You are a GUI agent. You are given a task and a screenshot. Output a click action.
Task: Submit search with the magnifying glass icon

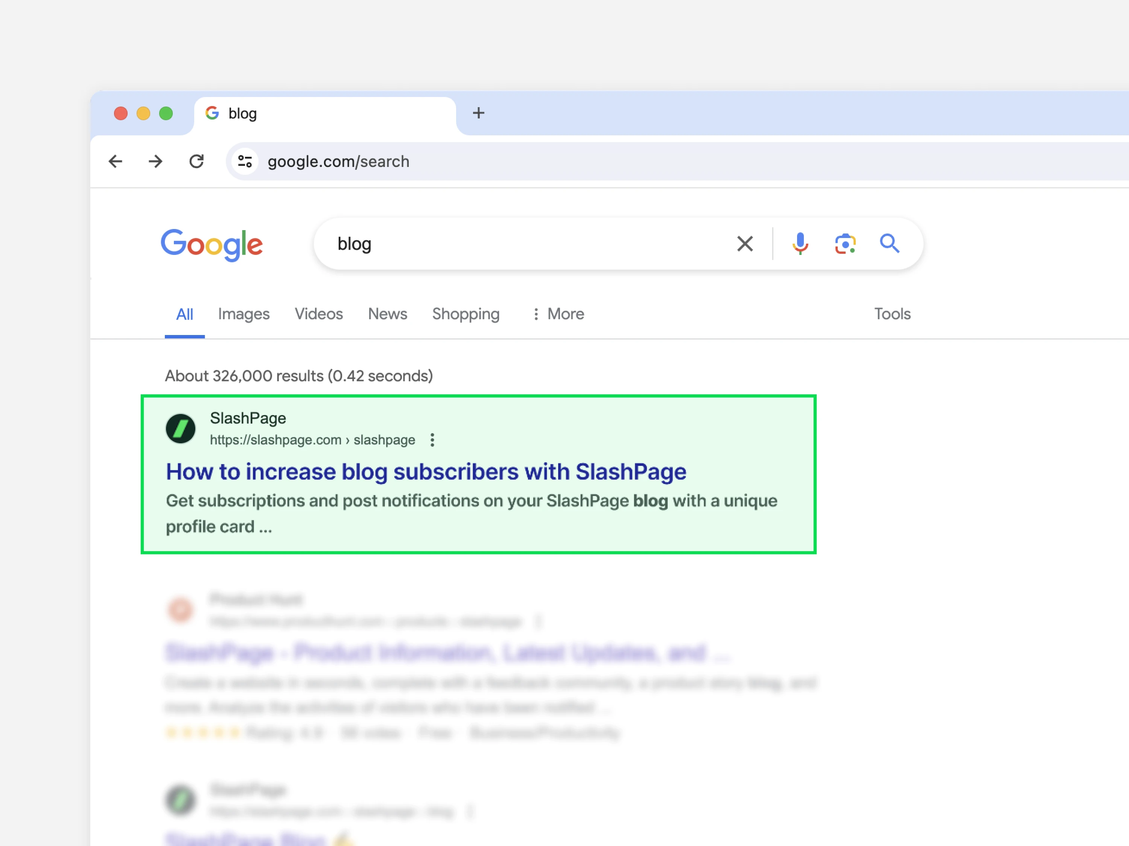tap(890, 244)
